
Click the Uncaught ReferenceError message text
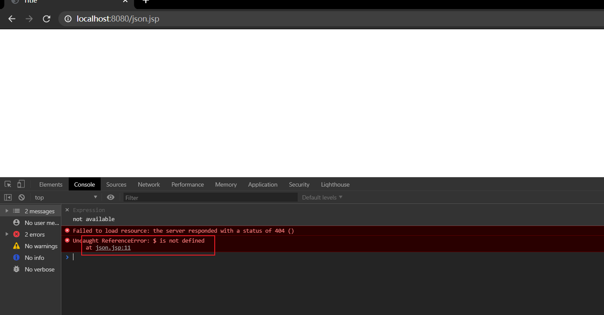point(139,240)
